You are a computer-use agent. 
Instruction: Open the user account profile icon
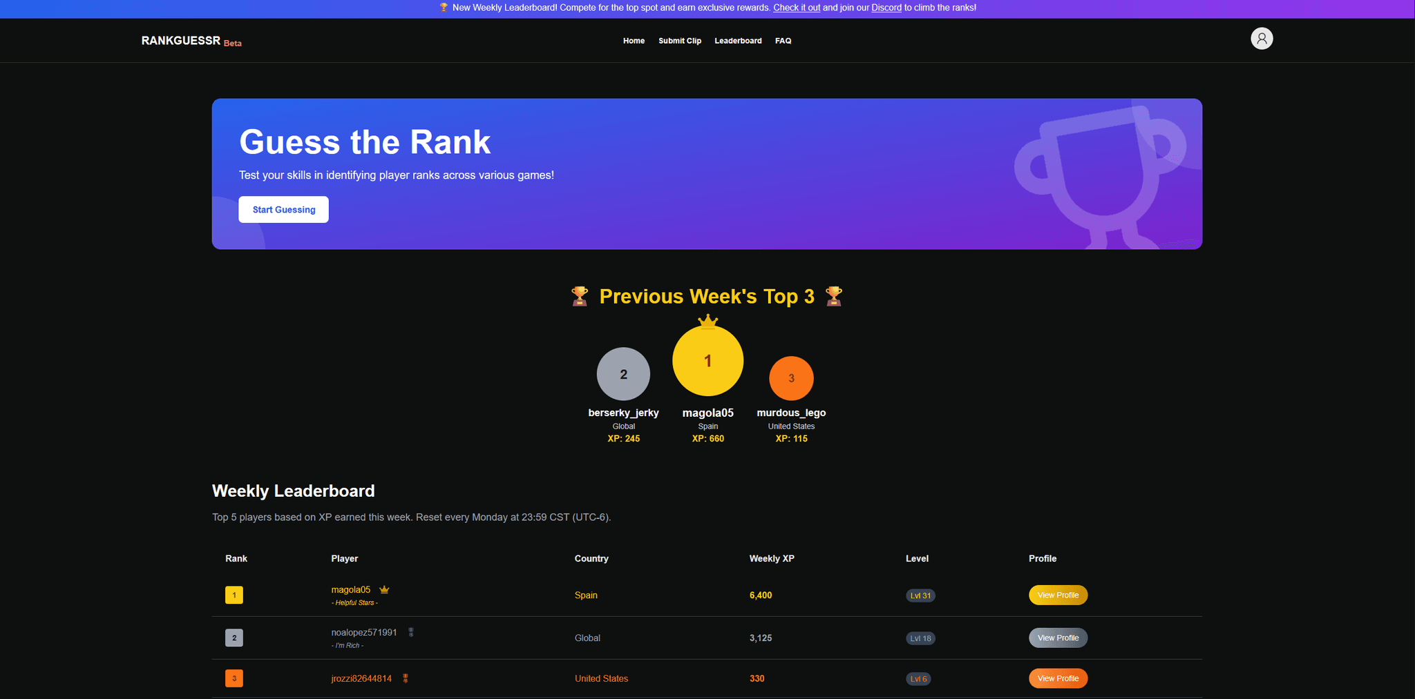(1262, 39)
